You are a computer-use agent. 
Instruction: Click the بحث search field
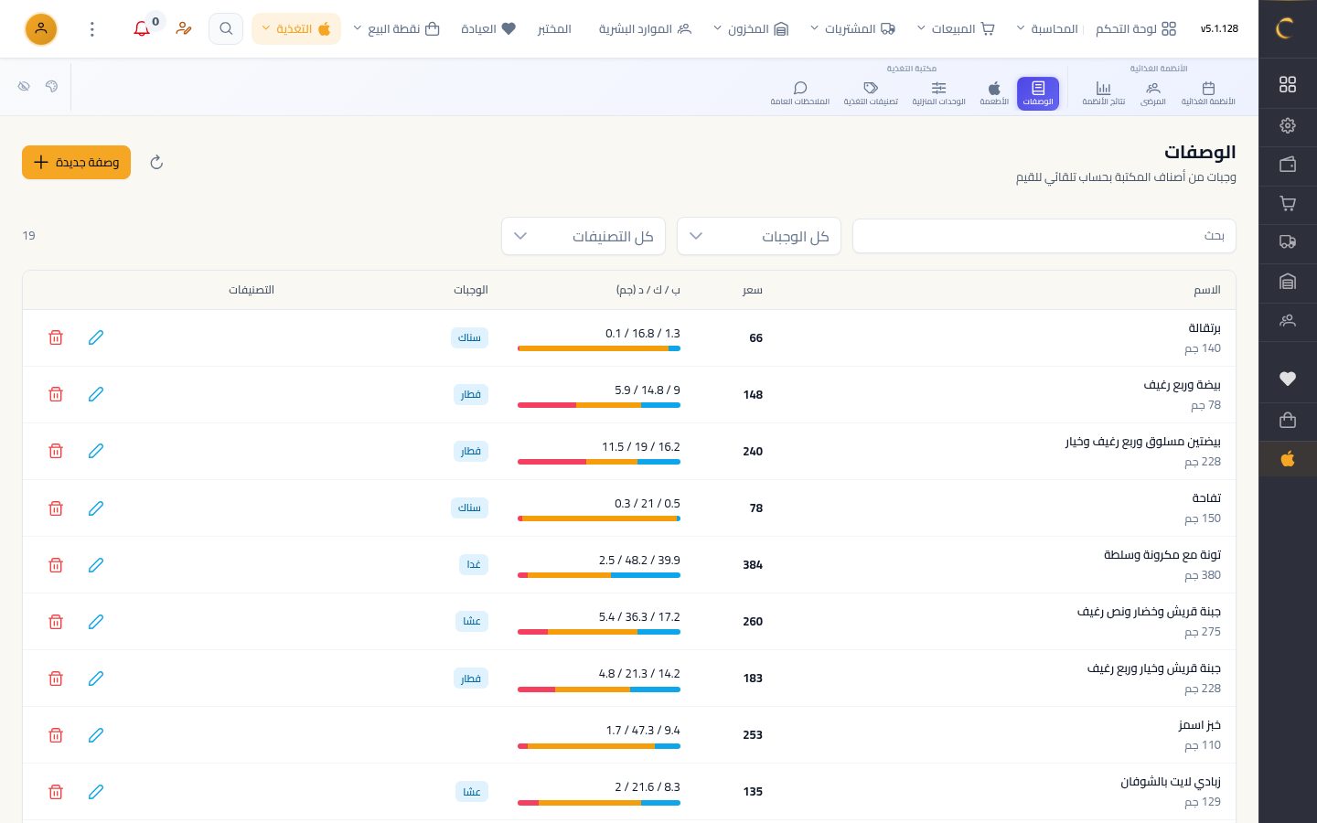coord(1044,236)
